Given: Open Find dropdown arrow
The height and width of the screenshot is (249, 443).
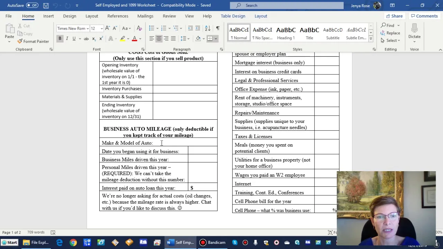Looking at the screenshot, I should (398, 25).
